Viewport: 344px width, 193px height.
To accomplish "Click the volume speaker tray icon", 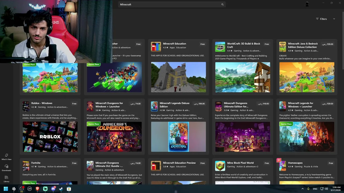I will pyautogui.click(x=326, y=189).
